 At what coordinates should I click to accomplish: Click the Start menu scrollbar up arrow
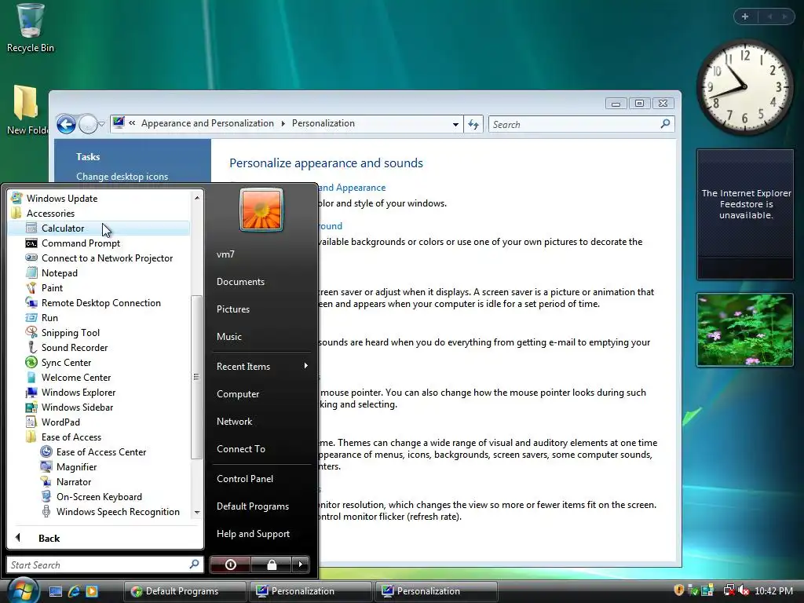pyautogui.click(x=197, y=197)
